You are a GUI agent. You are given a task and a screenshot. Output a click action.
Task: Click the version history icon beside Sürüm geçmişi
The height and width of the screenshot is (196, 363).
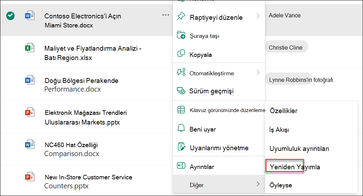181,91
